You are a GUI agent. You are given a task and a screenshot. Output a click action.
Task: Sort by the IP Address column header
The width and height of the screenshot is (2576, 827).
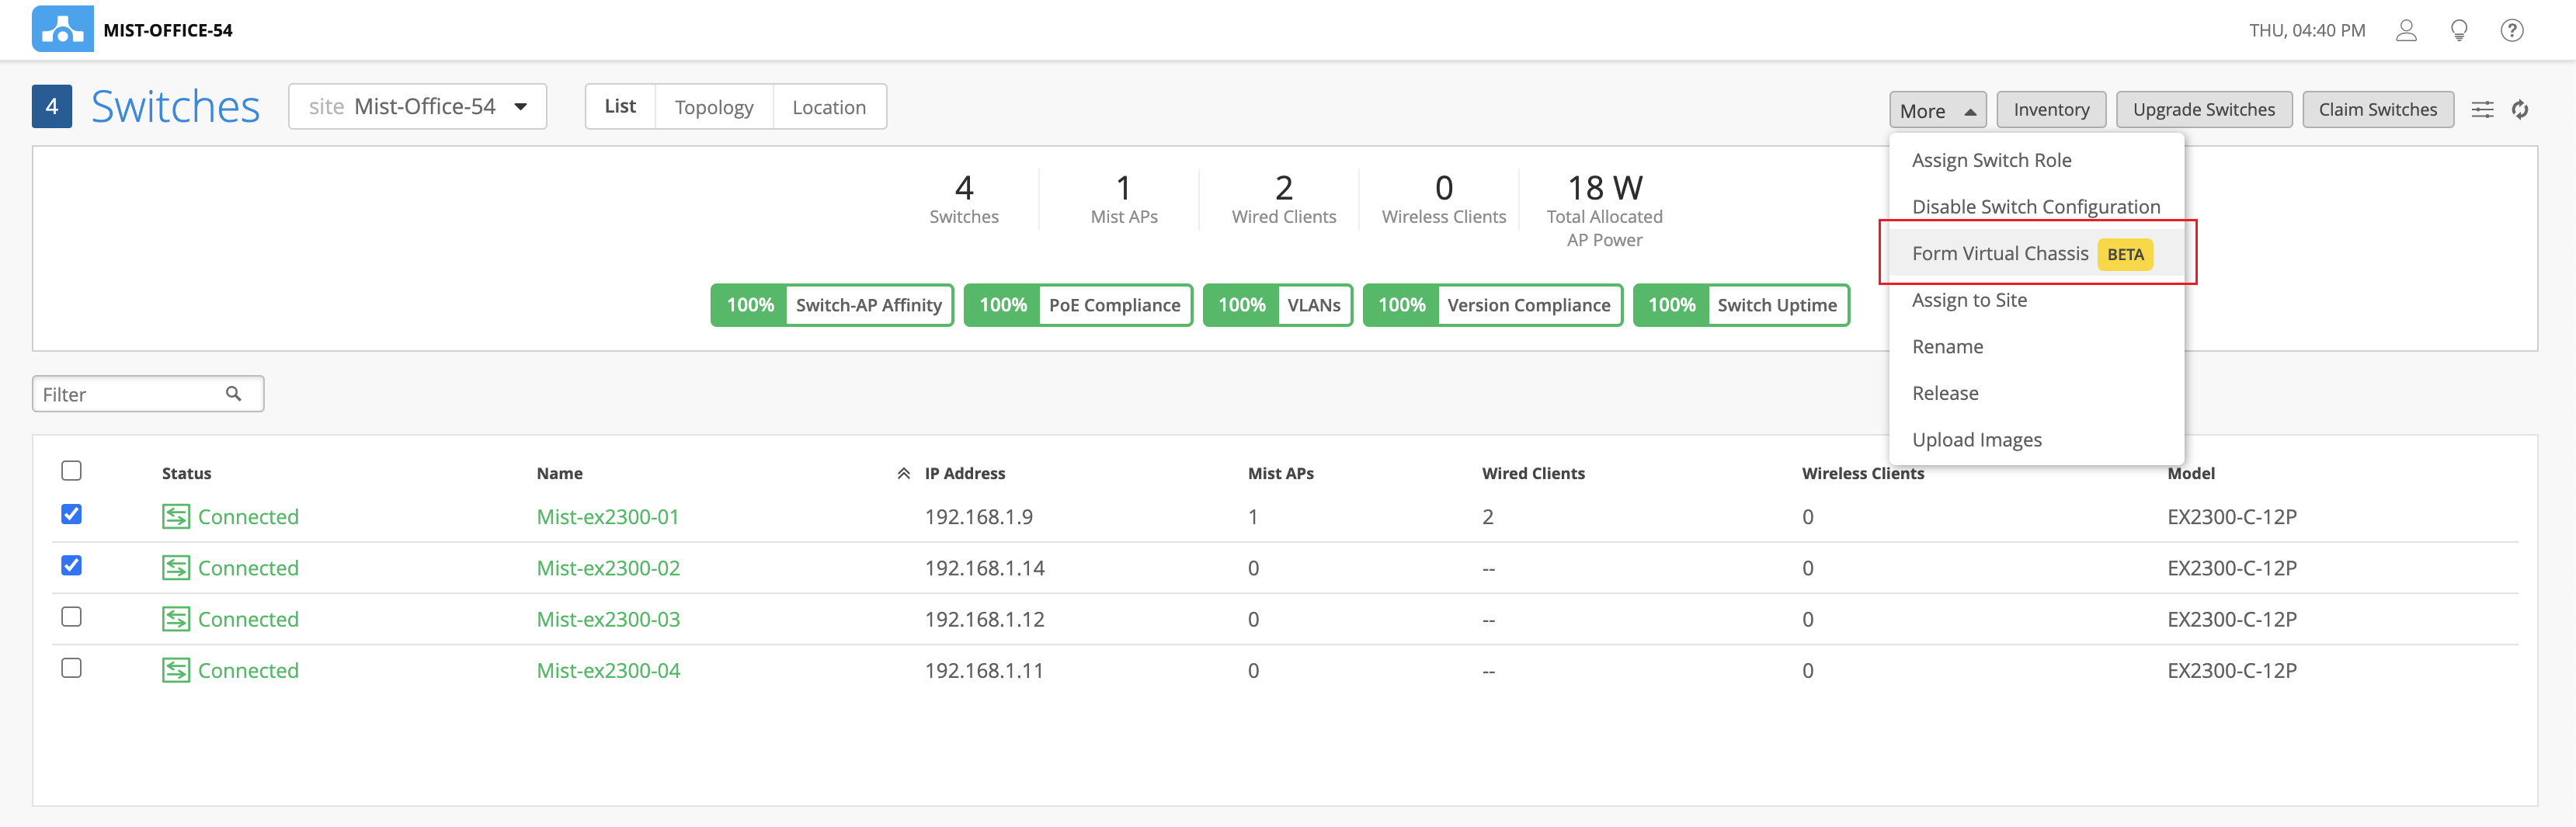(965, 473)
